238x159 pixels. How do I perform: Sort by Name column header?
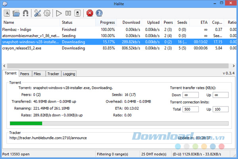point(31,23)
